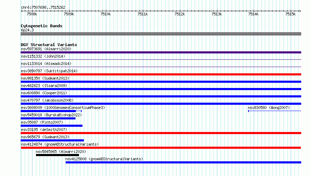Open nsv5845965 (Almarri2020) variant
This screenshot has width=311, height=176.
pyautogui.click(x=61, y=152)
